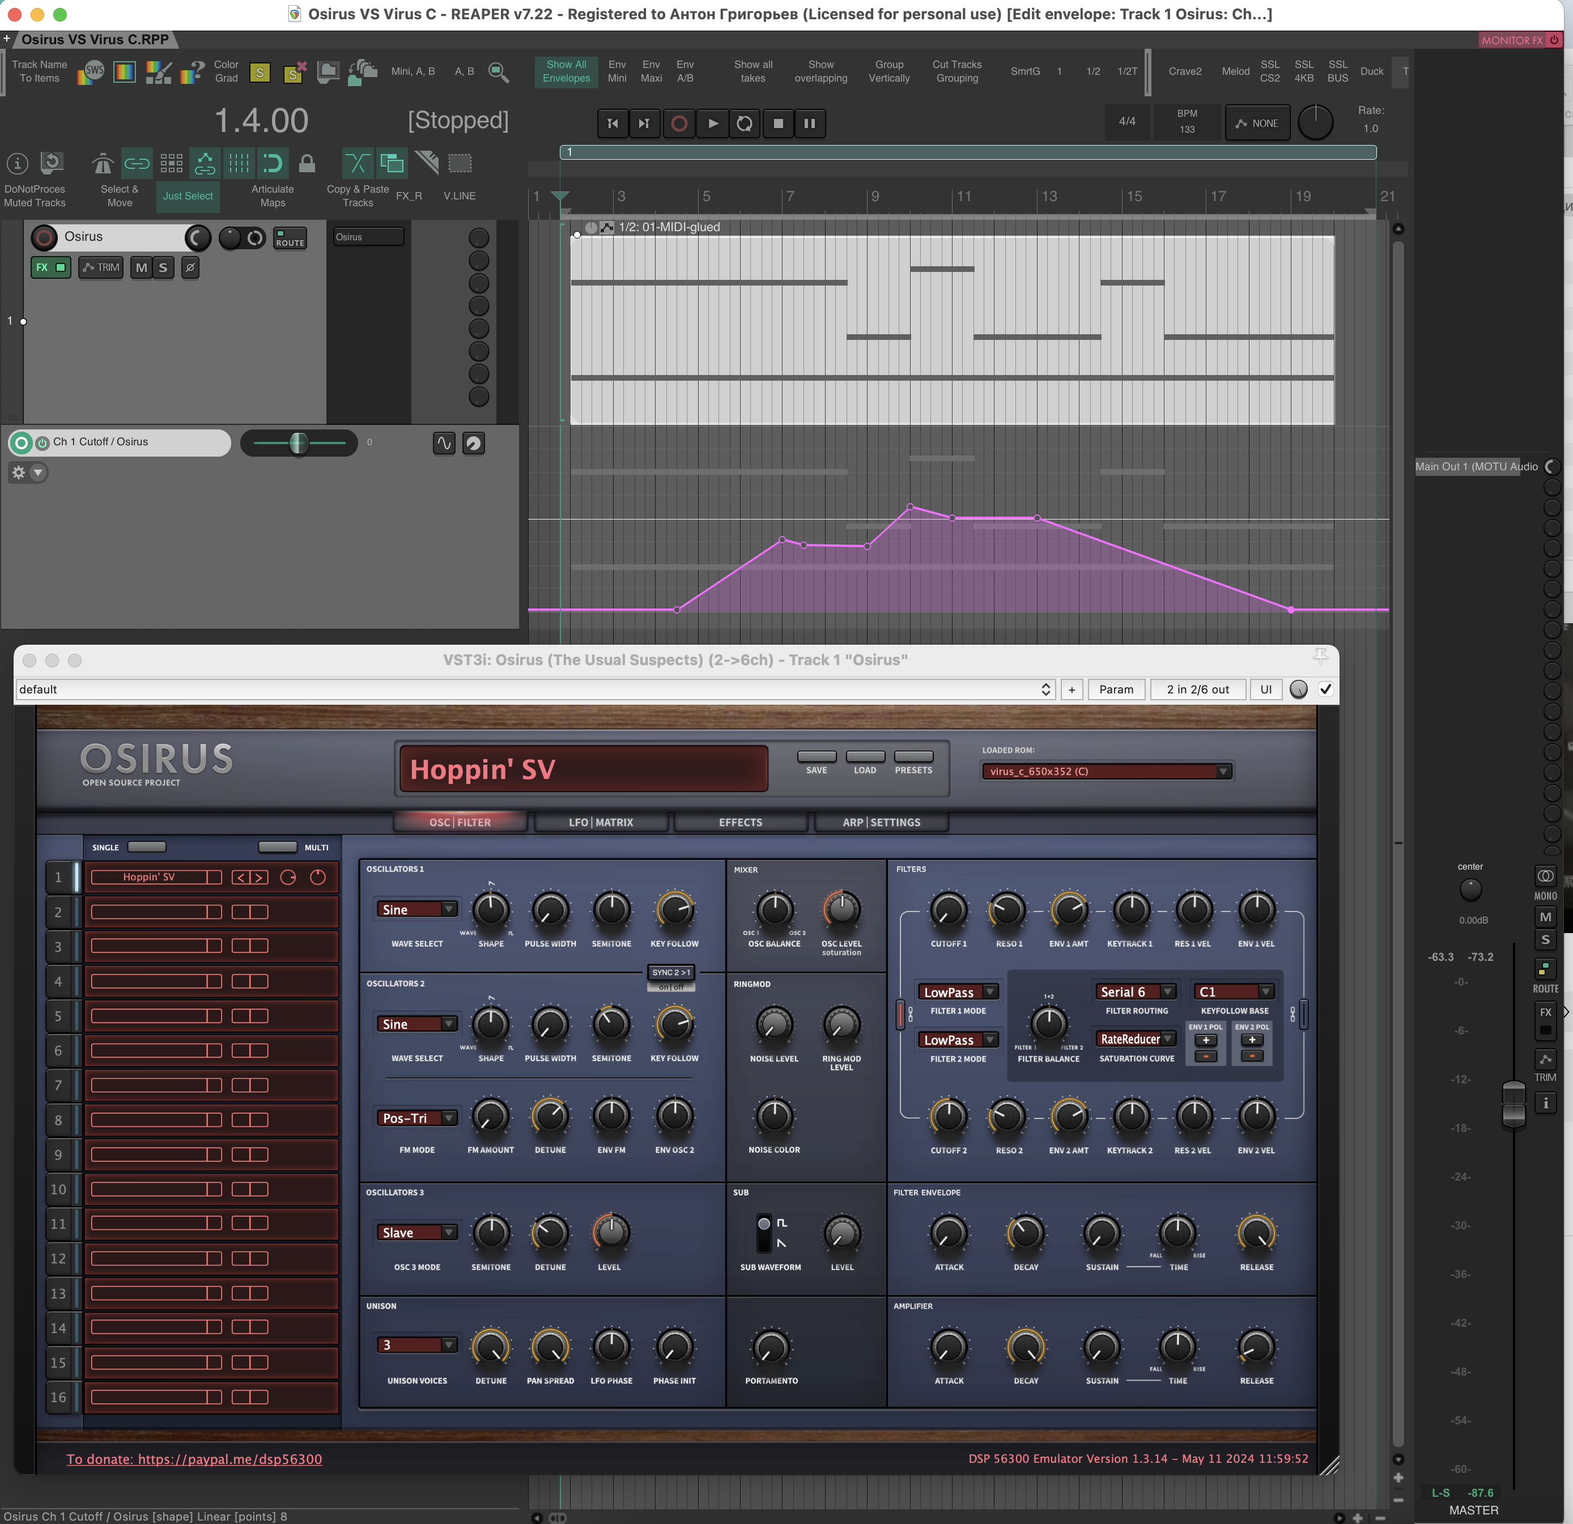Start playback with the Play button

pyautogui.click(x=713, y=123)
